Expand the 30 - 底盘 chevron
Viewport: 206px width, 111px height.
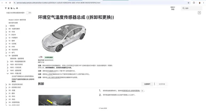click(x=6, y=91)
